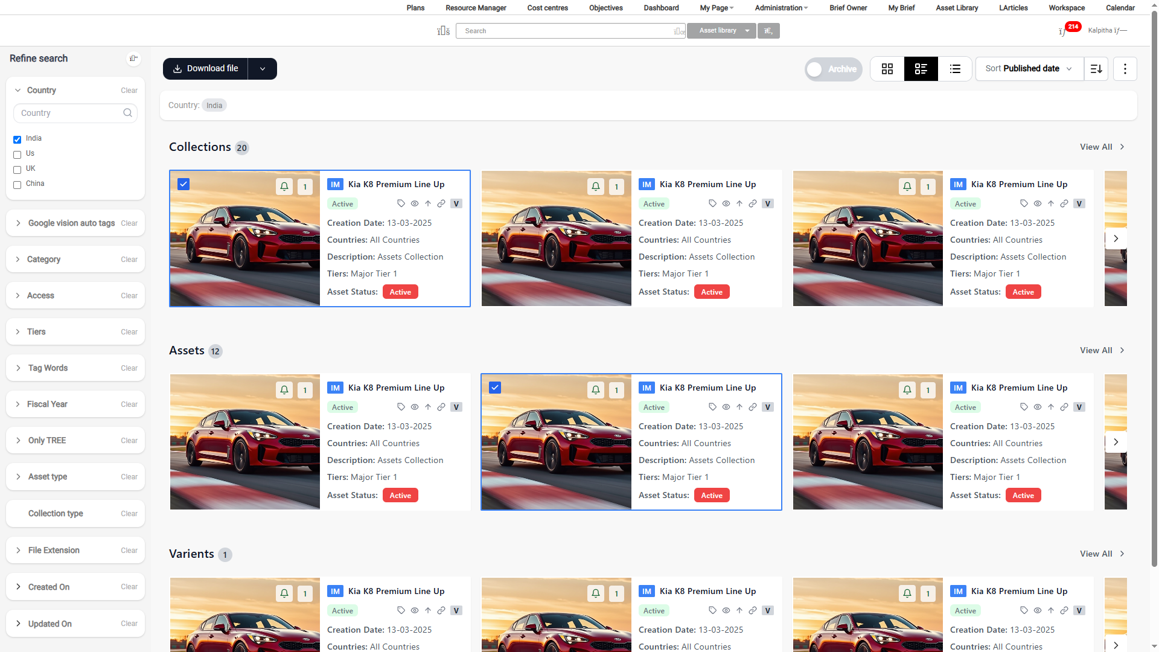1159x652 pixels.
Task: Toggle eye visibility on first Collections card
Action: pos(415,204)
